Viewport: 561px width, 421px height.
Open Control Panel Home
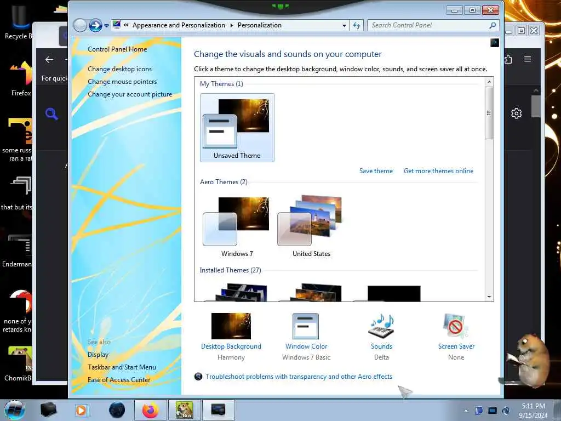117,49
